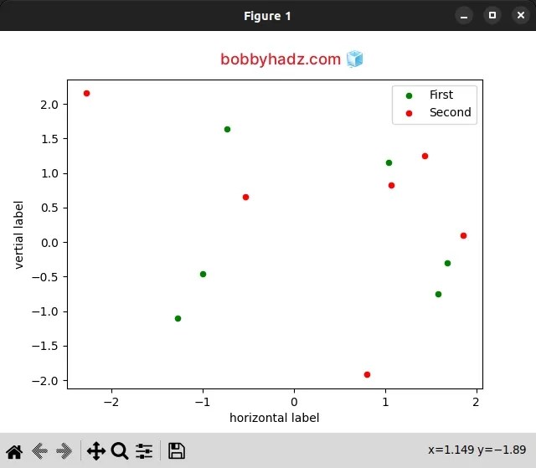The width and height of the screenshot is (536, 468).
Task: Click the −2 x-axis tick label
Action: (111, 402)
